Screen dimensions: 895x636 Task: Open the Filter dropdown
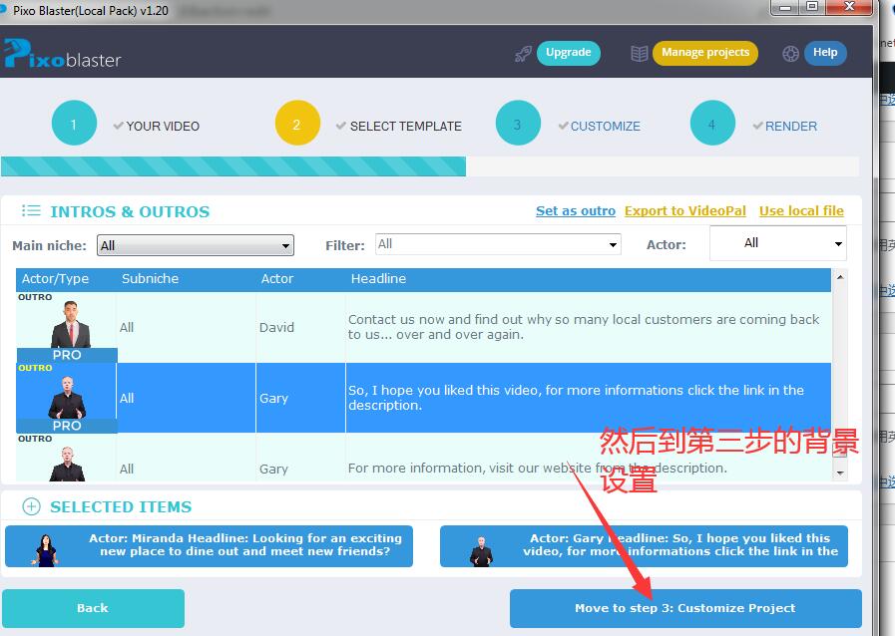(497, 243)
